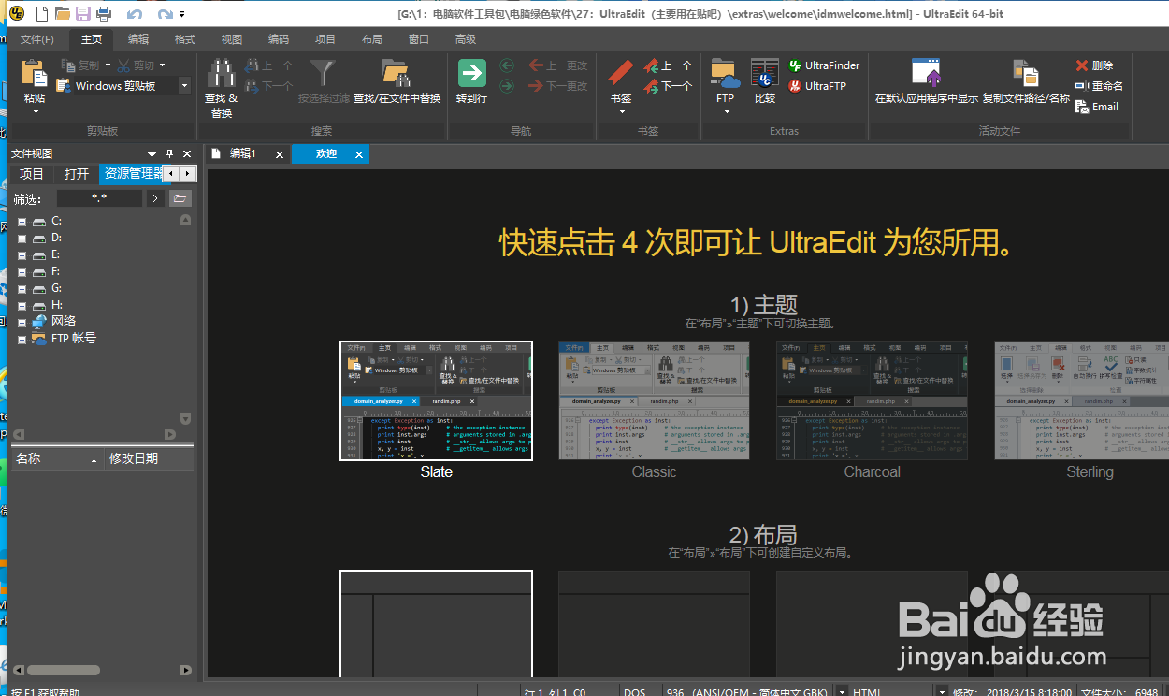The height and width of the screenshot is (696, 1169).
Task: Open quick access toolbar customize dropdown
Action: tap(181, 14)
